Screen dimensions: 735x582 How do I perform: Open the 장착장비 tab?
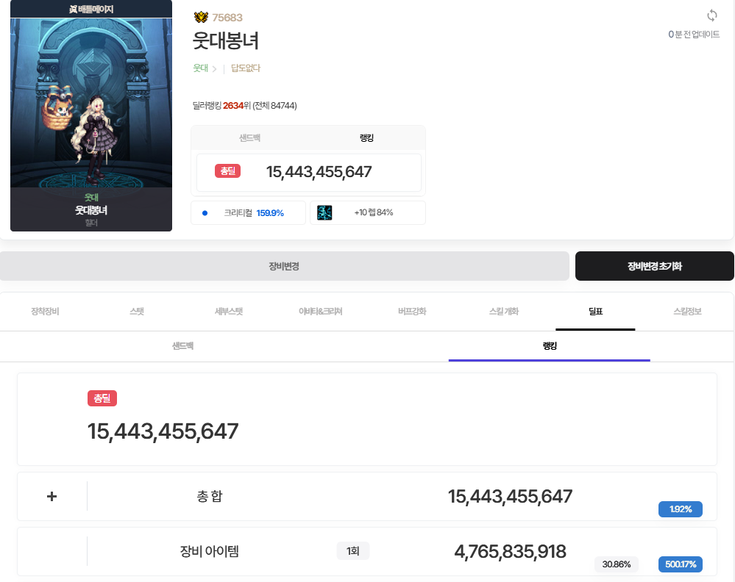click(45, 312)
